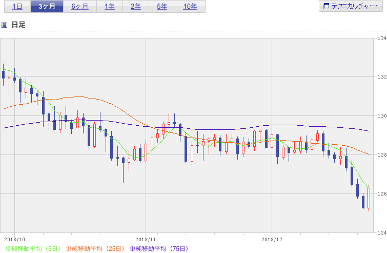
Task: Open the テクニカルチャート button
Action: [x=351, y=6]
